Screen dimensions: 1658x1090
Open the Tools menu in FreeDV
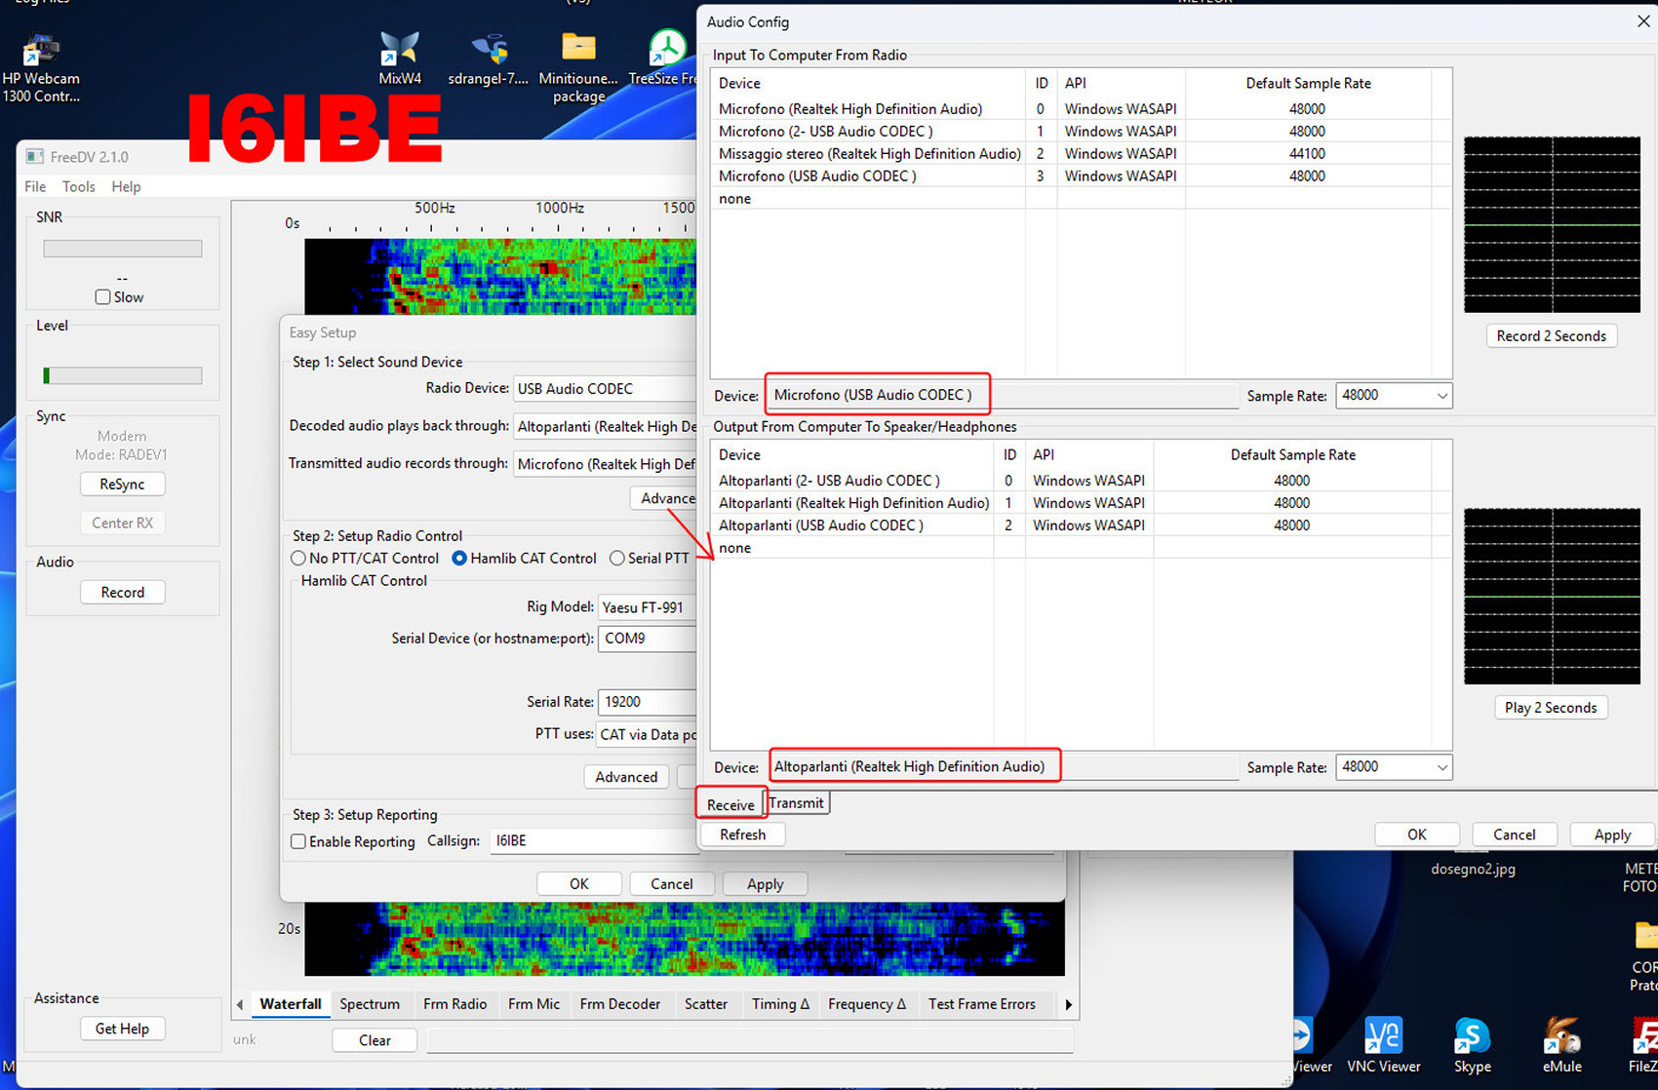click(78, 186)
